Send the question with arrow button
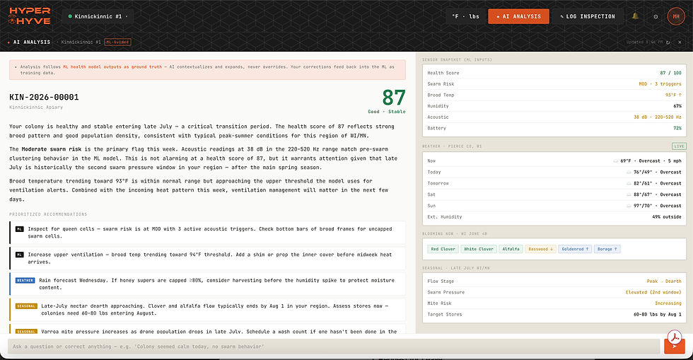The height and width of the screenshot is (360, 693). pyautogui.click(x=675, y=347)
